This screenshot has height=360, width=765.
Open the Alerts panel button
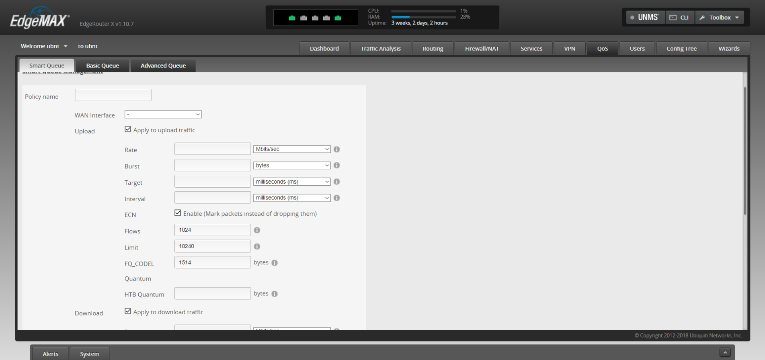51,354
